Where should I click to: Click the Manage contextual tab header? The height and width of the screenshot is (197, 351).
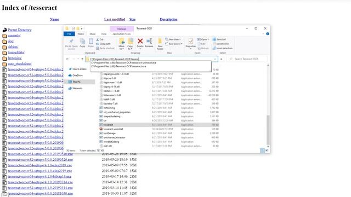pyautogui.click(x=122, y=29)
